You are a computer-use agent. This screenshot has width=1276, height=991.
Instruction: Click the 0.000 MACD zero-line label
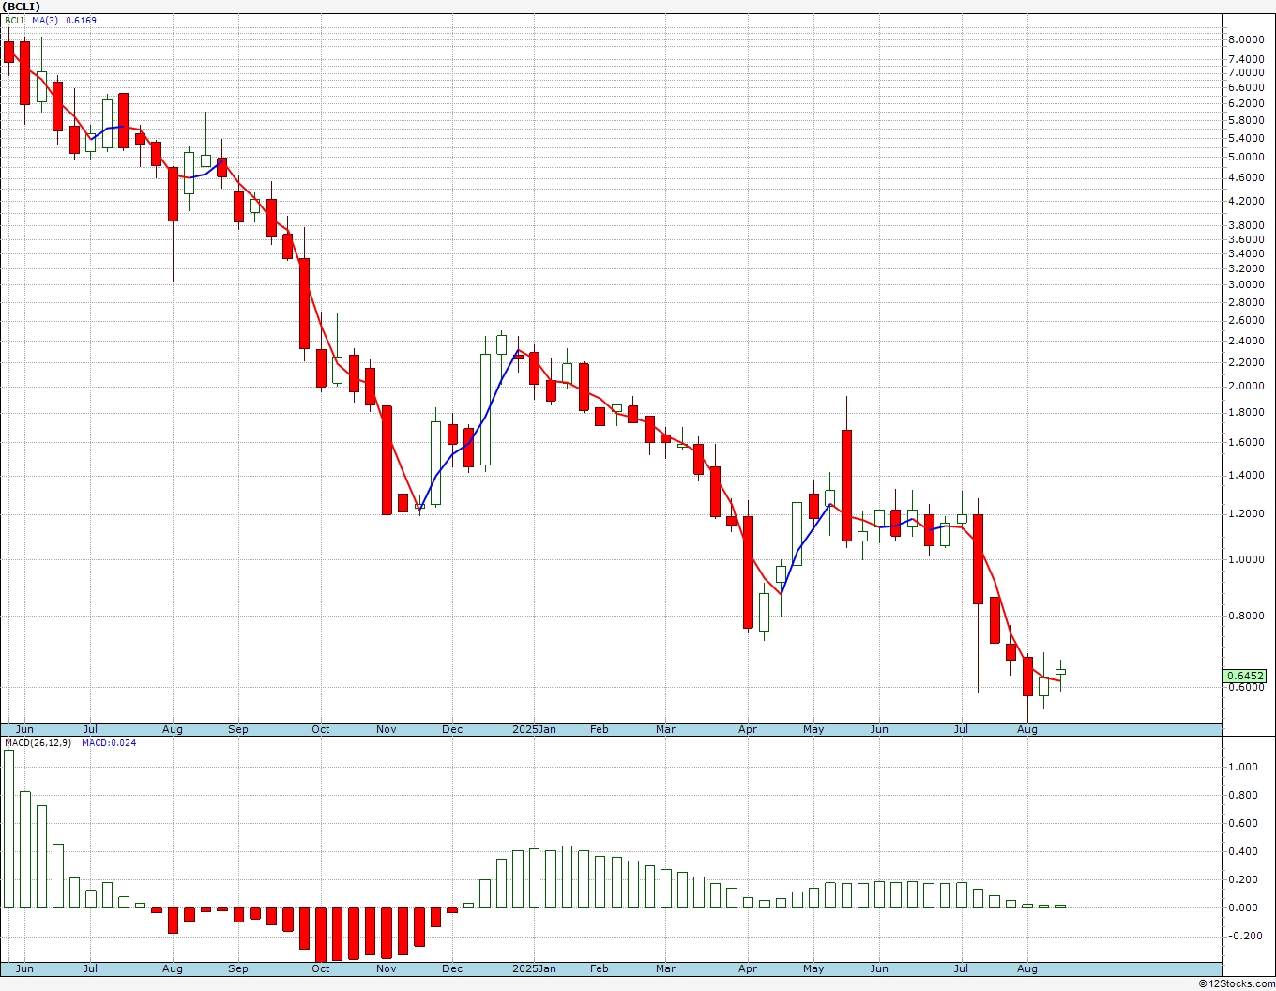tap(1241, 908)
